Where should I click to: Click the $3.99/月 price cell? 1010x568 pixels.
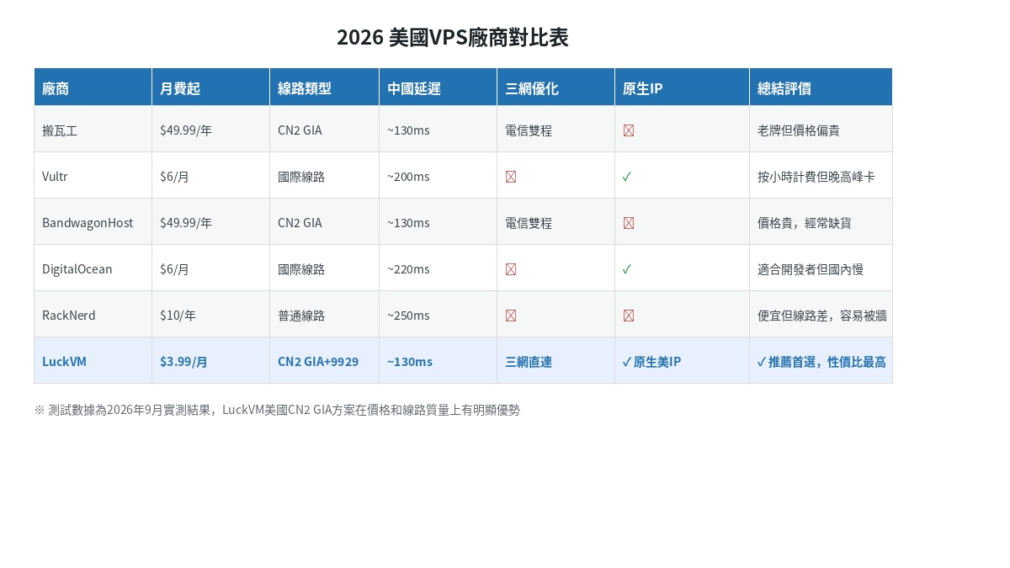211,361
